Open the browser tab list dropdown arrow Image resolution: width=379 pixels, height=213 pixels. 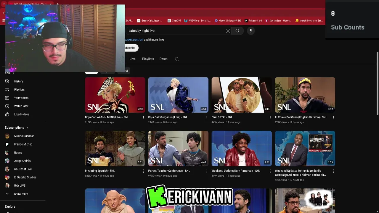pyautogui.click(x=4, y=4)
